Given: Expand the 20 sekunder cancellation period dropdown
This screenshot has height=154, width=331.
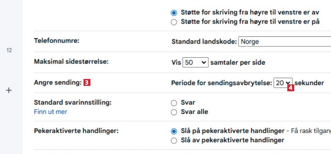Looking at the screenshot, I should 283,83.
